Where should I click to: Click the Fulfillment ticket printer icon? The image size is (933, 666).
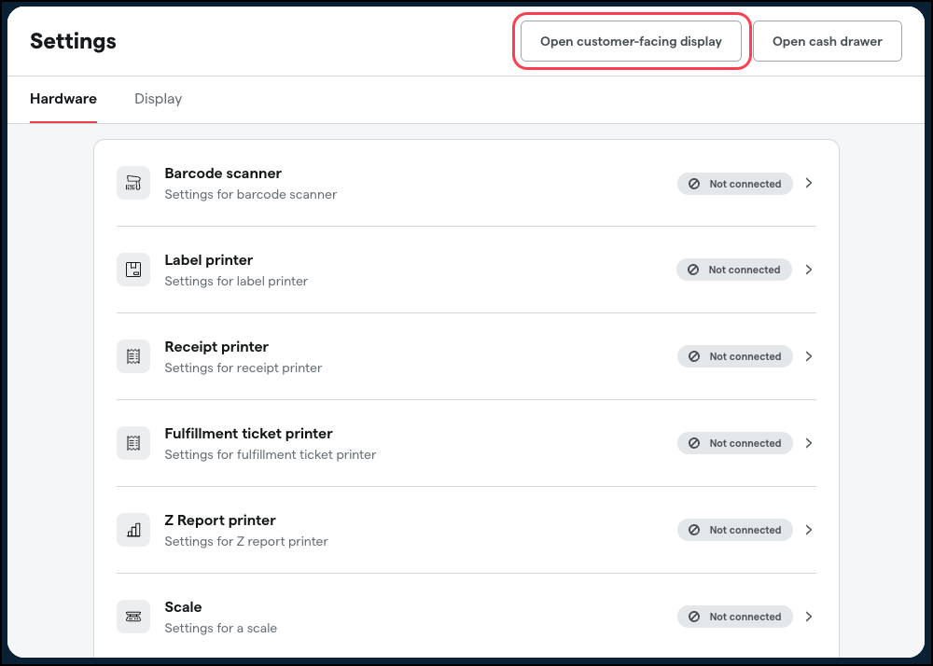[133, 443]
